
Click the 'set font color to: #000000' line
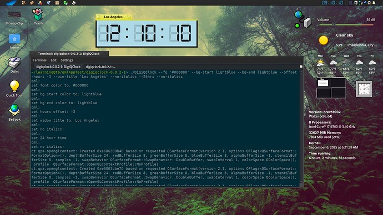click(60, 85)
